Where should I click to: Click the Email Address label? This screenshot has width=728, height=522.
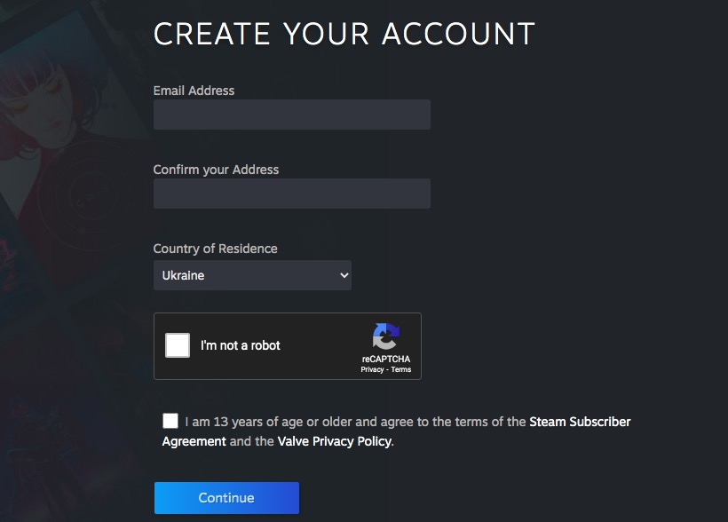point(194,91)
